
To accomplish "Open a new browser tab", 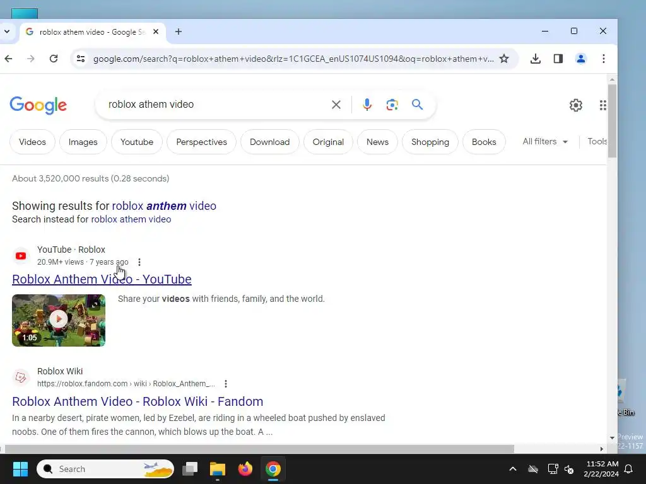I will [x=179, y=32].
